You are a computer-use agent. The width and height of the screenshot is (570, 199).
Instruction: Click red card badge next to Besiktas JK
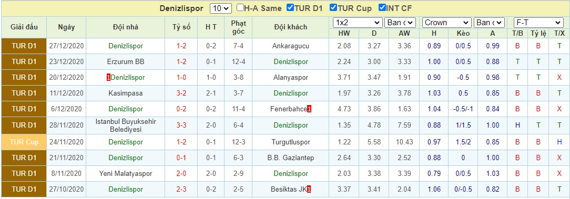point(309,189)
